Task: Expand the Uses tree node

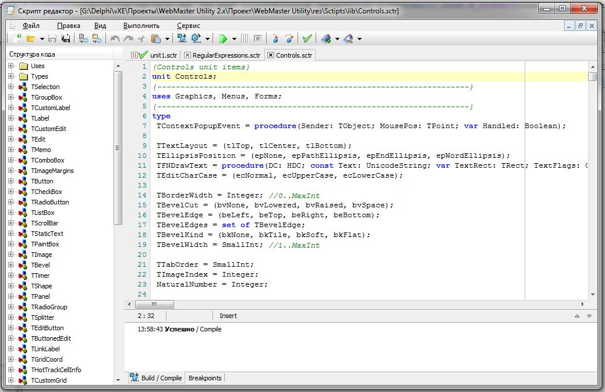Action: pos(11,66)
